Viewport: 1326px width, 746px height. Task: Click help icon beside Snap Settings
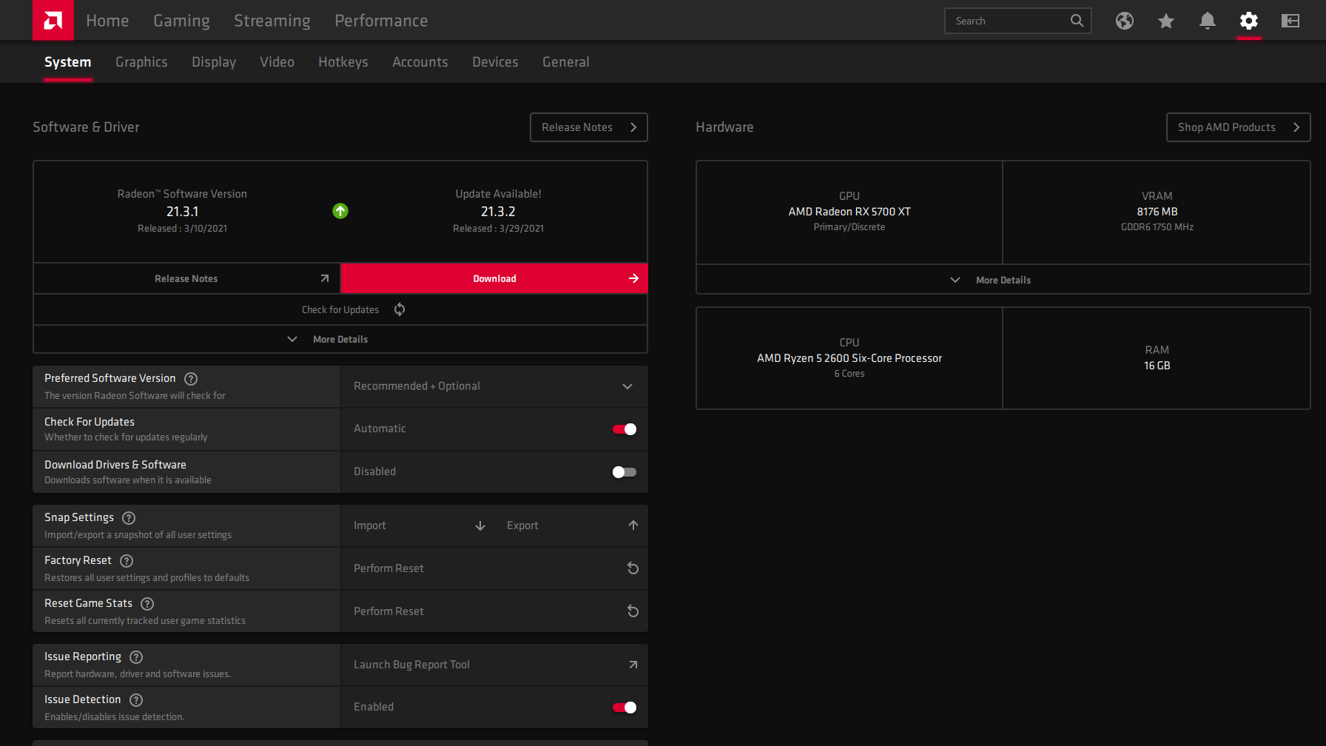click(129, 518)
